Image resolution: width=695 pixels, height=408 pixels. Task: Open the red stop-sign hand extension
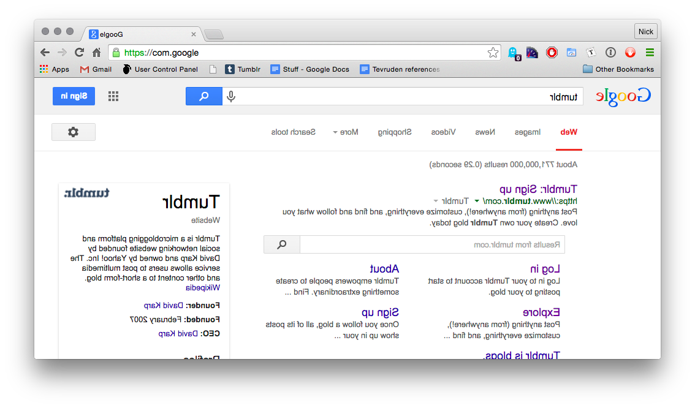point(552,53)
